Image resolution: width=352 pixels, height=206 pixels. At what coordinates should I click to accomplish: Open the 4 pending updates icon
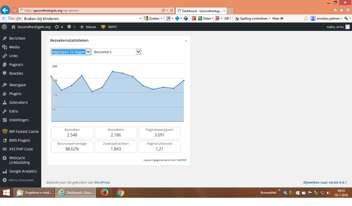pyautogui.click(x=59, y=27)
